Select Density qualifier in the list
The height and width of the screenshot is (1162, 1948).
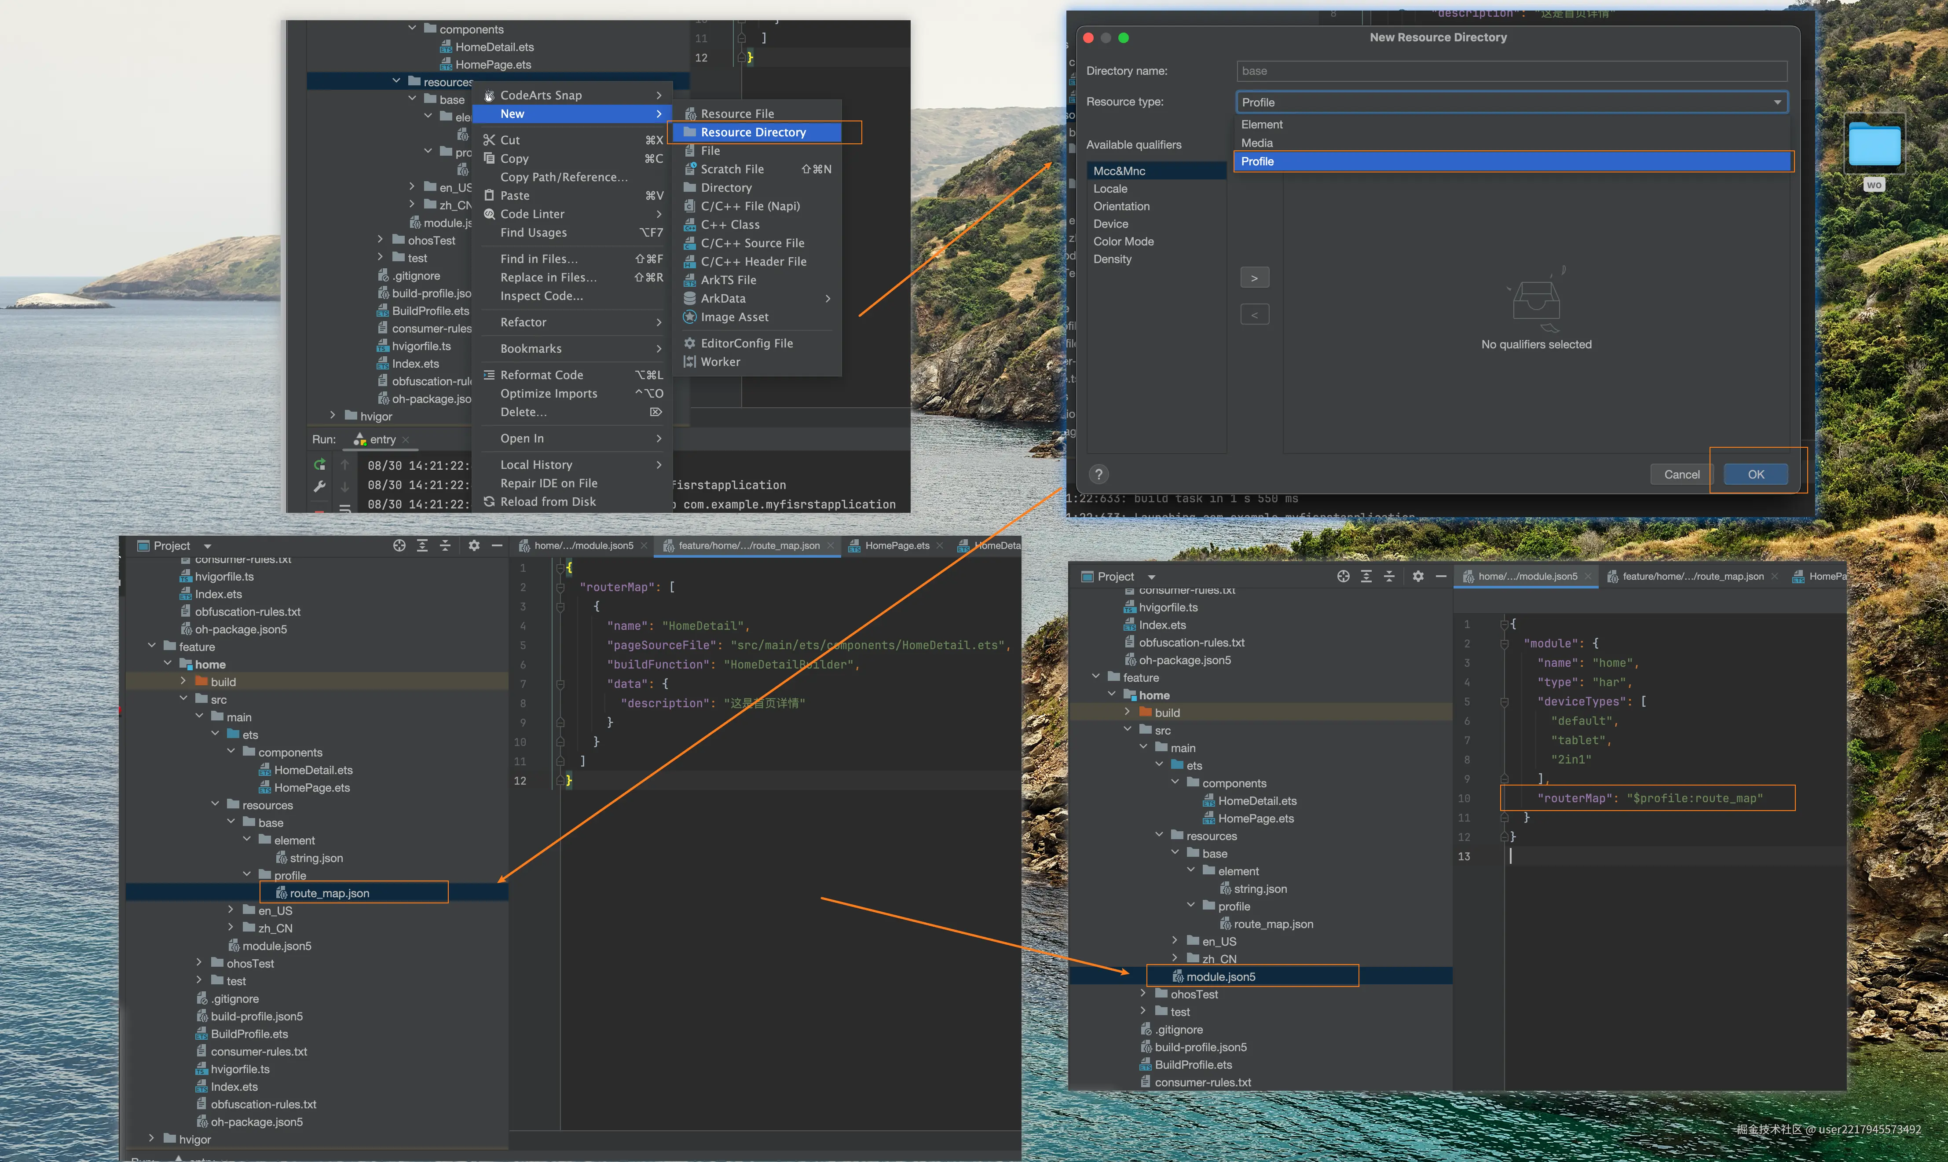pos(1156,259)
